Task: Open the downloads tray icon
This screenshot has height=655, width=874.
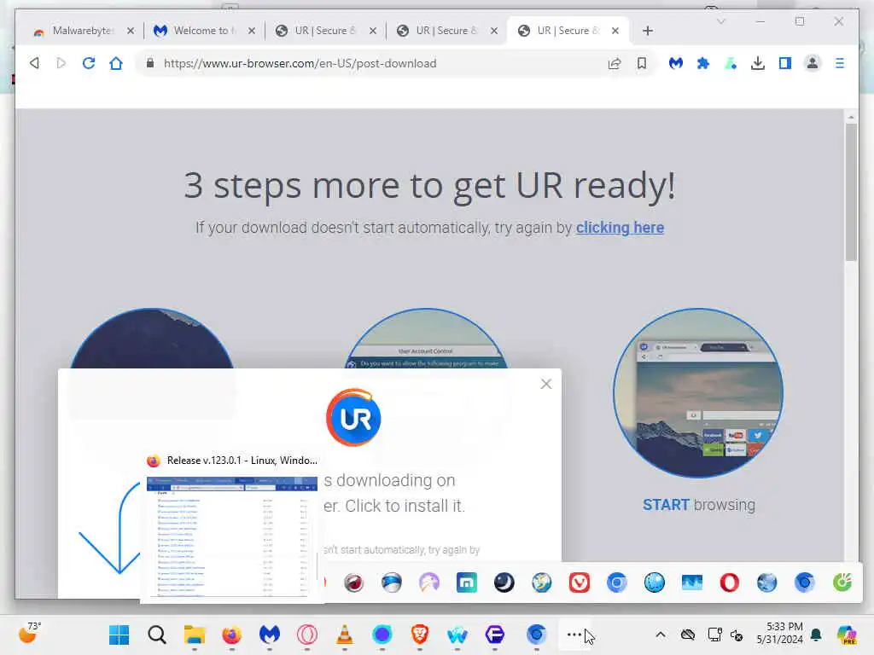Action: point(758,63)
